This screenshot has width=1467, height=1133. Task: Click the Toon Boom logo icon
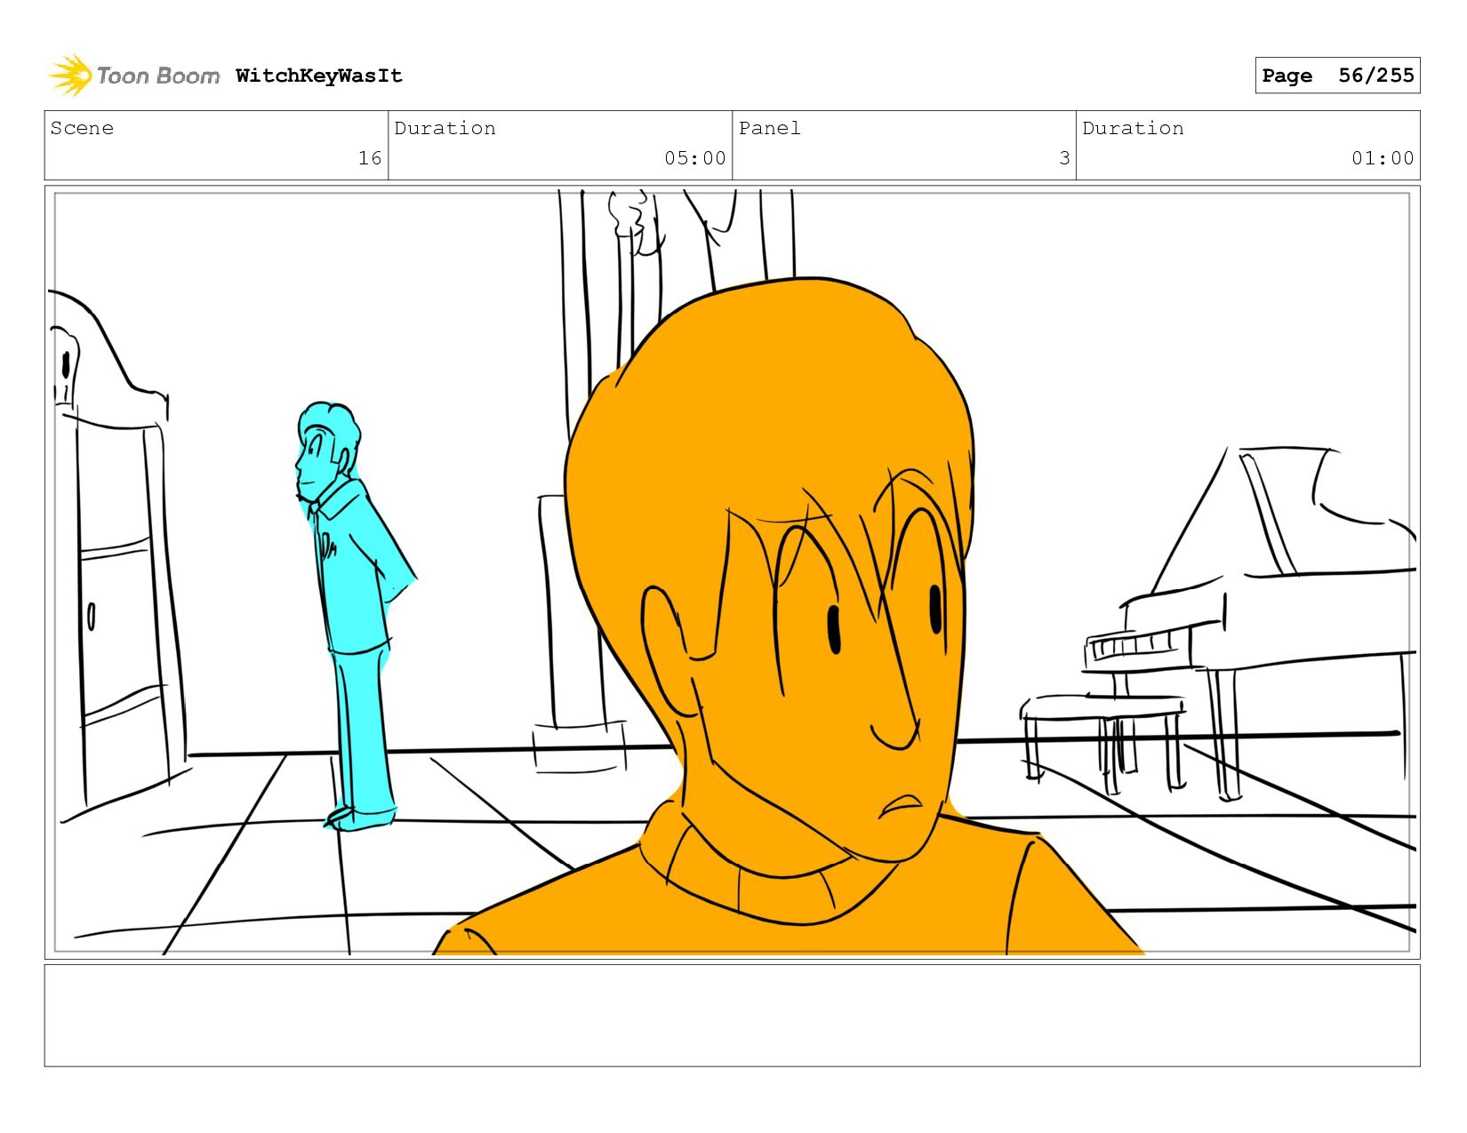[x=69, y=76]
